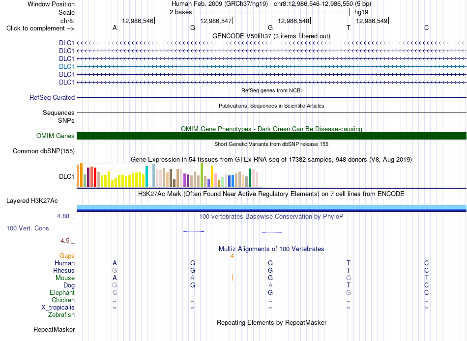Select the 'Dog' alignment row label
This screenshot has height=341, width=467.
[x=69, y=285]
